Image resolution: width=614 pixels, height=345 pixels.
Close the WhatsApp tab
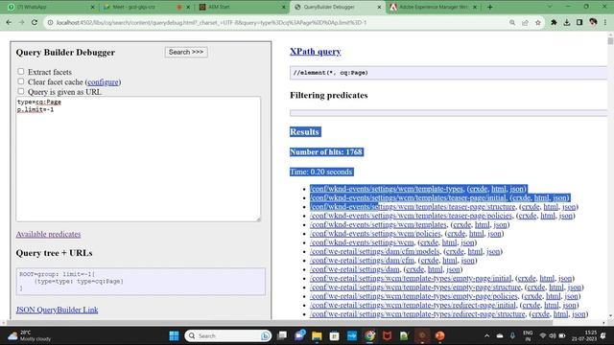[92, 7]
